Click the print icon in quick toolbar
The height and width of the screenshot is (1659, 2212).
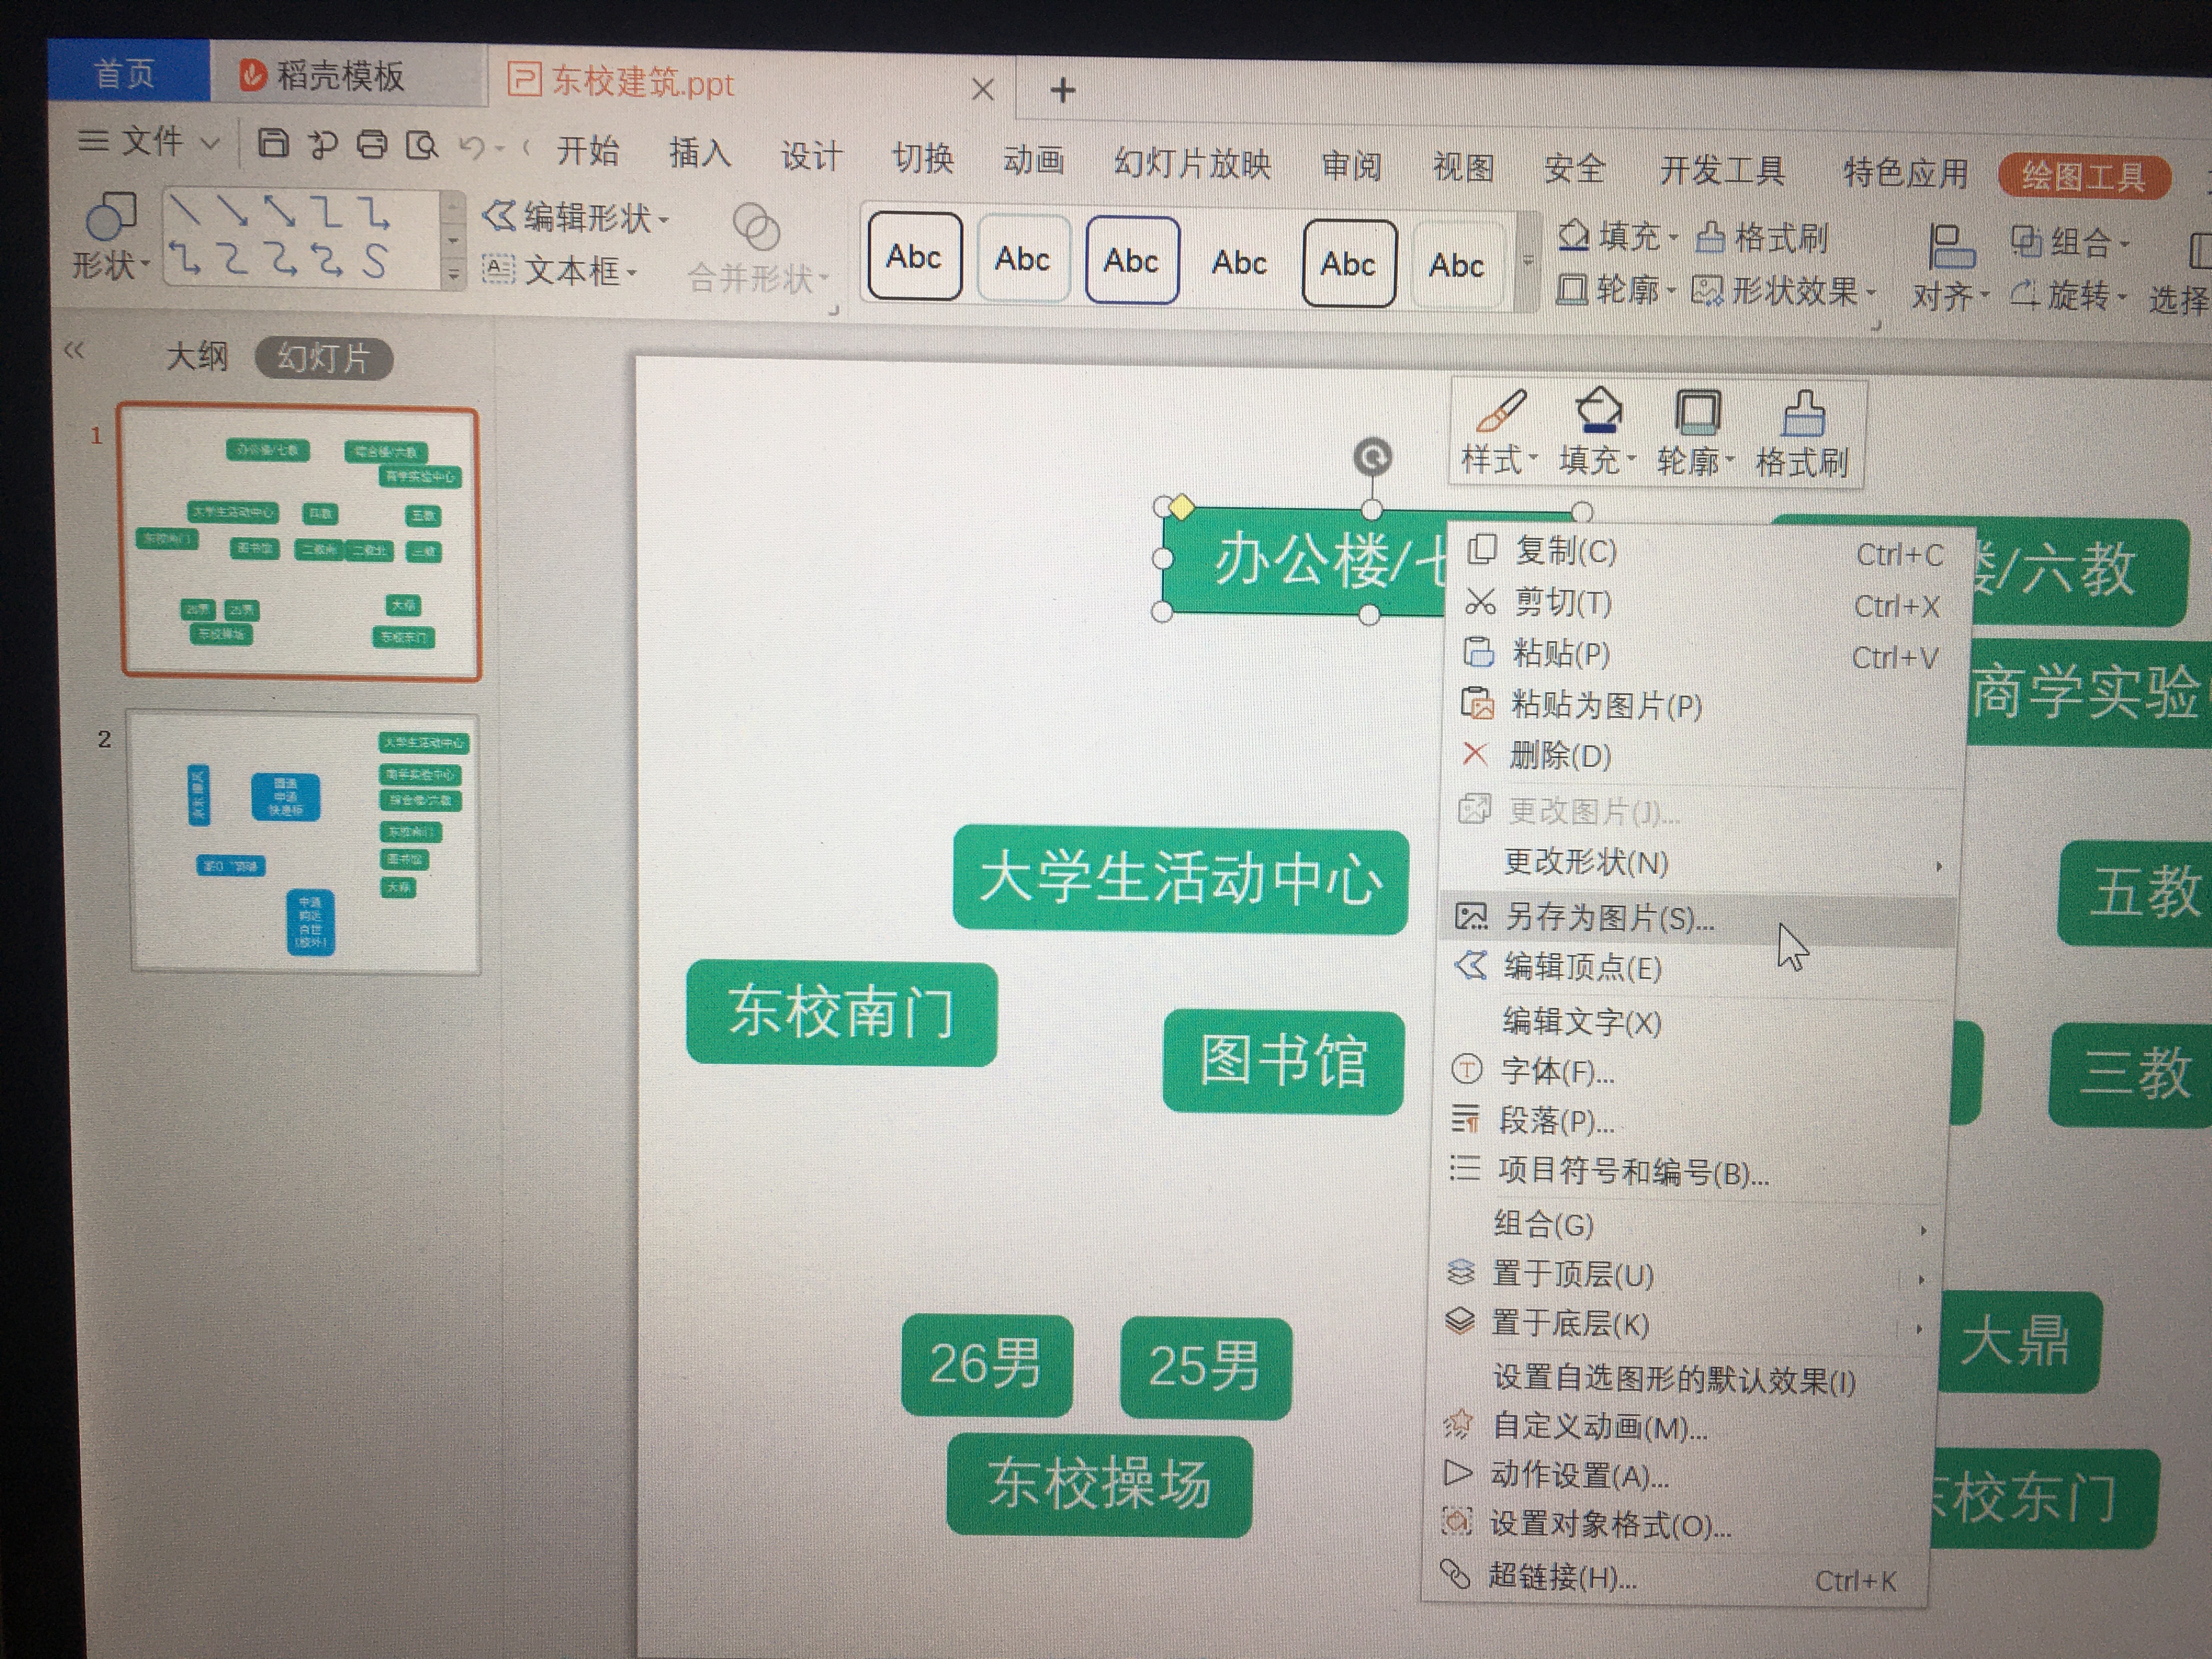[372, 145]
